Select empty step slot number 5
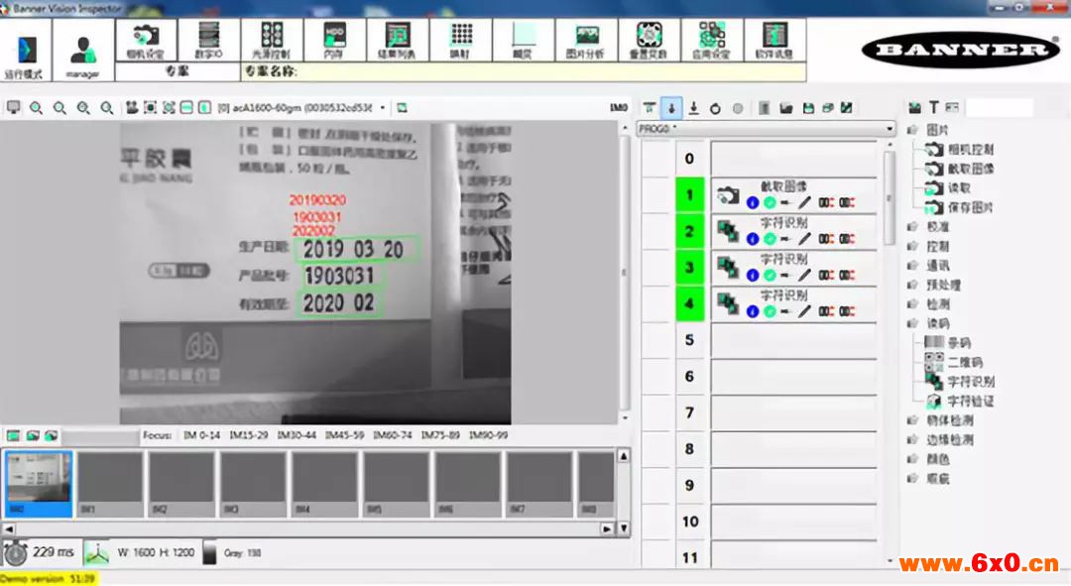Viewport: 1071px width, 586px height. [x=689, y=339]
